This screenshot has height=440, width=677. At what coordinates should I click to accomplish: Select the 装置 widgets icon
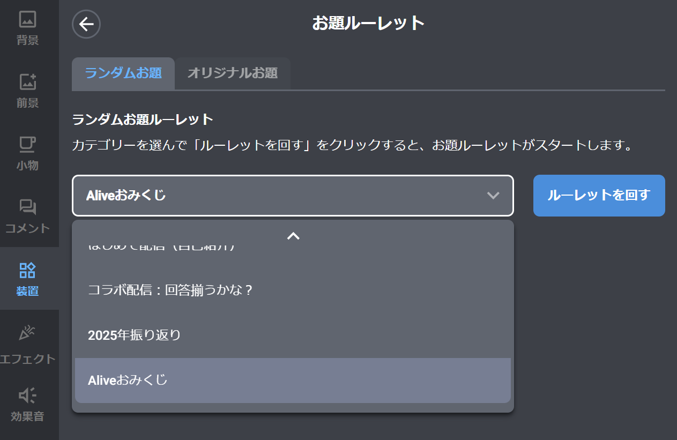click(x=27, y=270)
